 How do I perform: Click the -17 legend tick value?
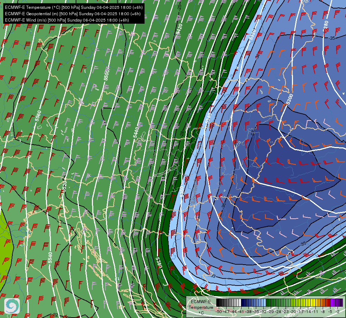300,312
